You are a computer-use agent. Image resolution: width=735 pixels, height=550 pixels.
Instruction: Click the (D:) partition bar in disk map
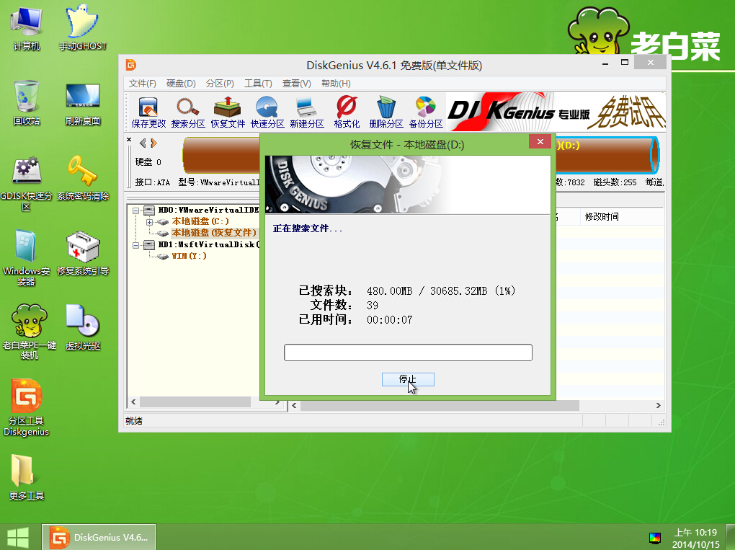tap(607, 155)
